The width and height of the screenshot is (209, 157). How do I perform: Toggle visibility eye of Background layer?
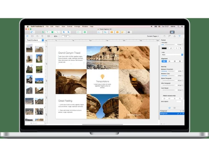(181, 113)
